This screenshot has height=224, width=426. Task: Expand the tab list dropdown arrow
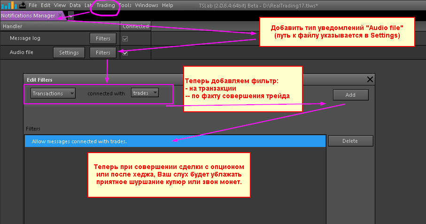point(70,15)
